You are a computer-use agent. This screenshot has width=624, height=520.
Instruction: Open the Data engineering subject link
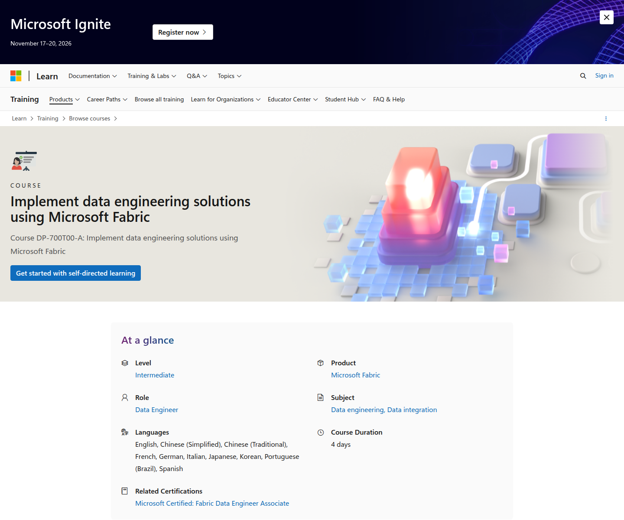pos(357,410)
